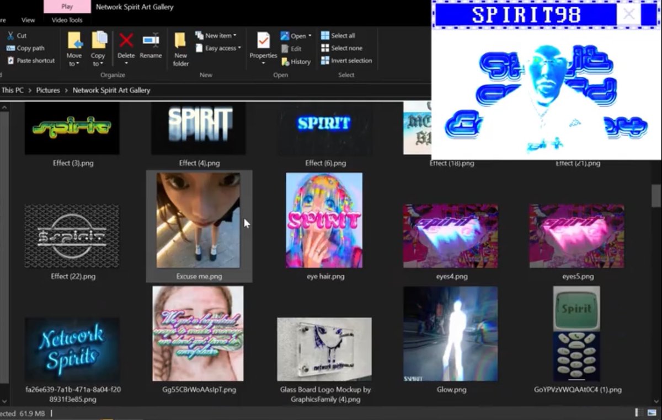Click the Edit icon in the ribbon
The height and width of the screenshot is (420, 662).
pos(285,49)
